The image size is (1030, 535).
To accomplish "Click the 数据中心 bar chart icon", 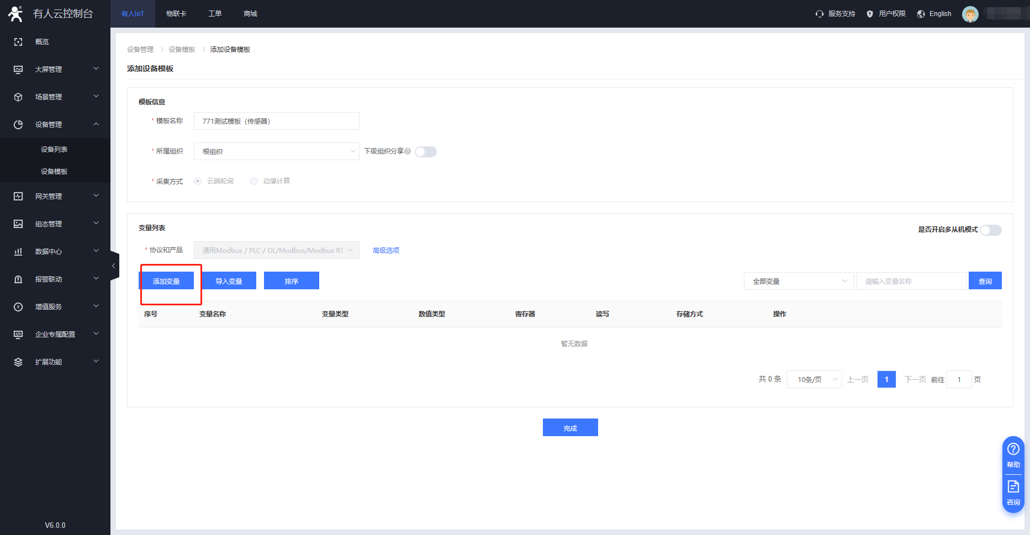I will tap(18, 252).
